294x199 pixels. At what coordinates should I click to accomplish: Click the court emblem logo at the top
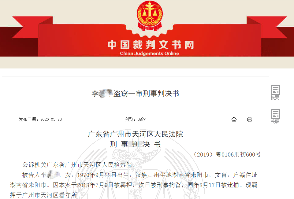[x=149, y=16]
